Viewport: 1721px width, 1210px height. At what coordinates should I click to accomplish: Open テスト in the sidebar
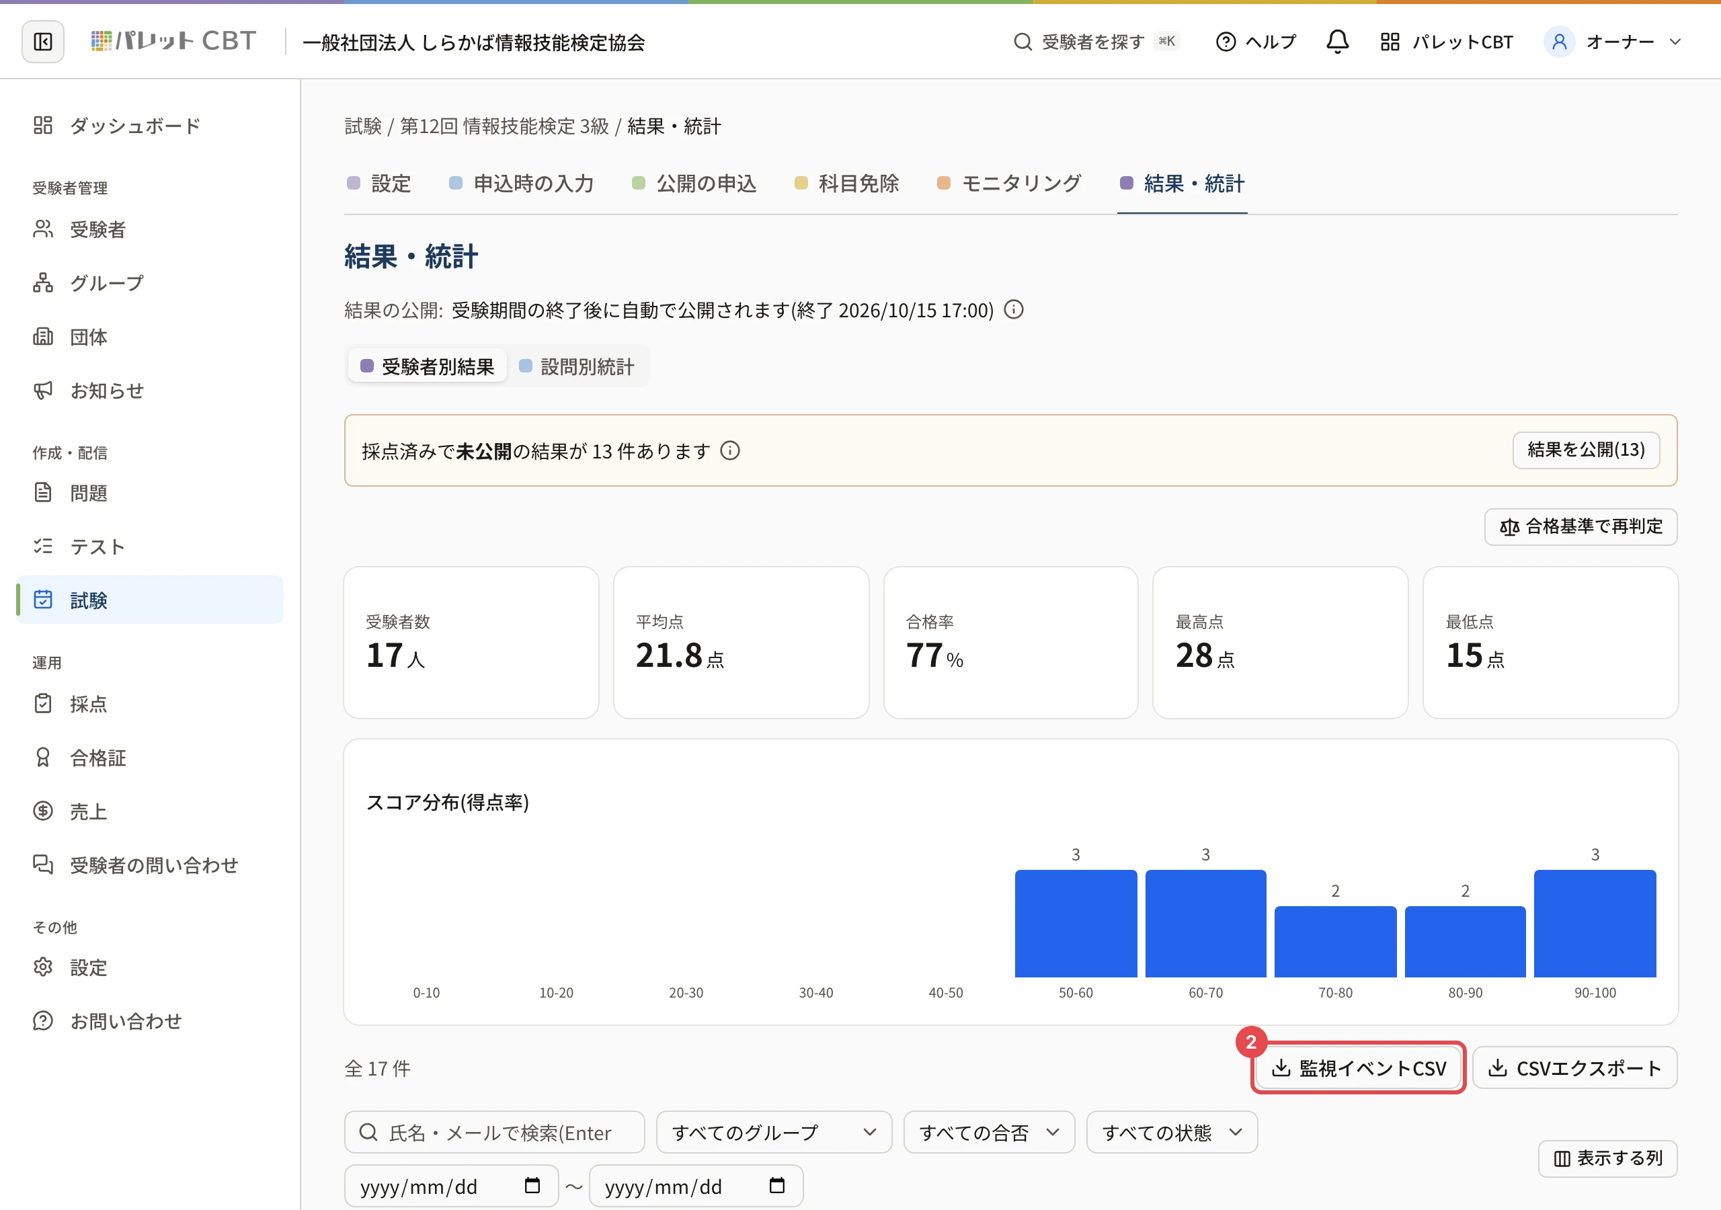click(x=150, y=547)
